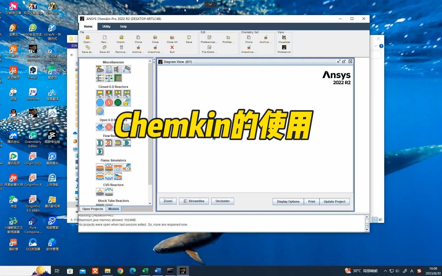
Task: Select the scales equilibrium model in Miscellaneous
Action: point(109,78)
